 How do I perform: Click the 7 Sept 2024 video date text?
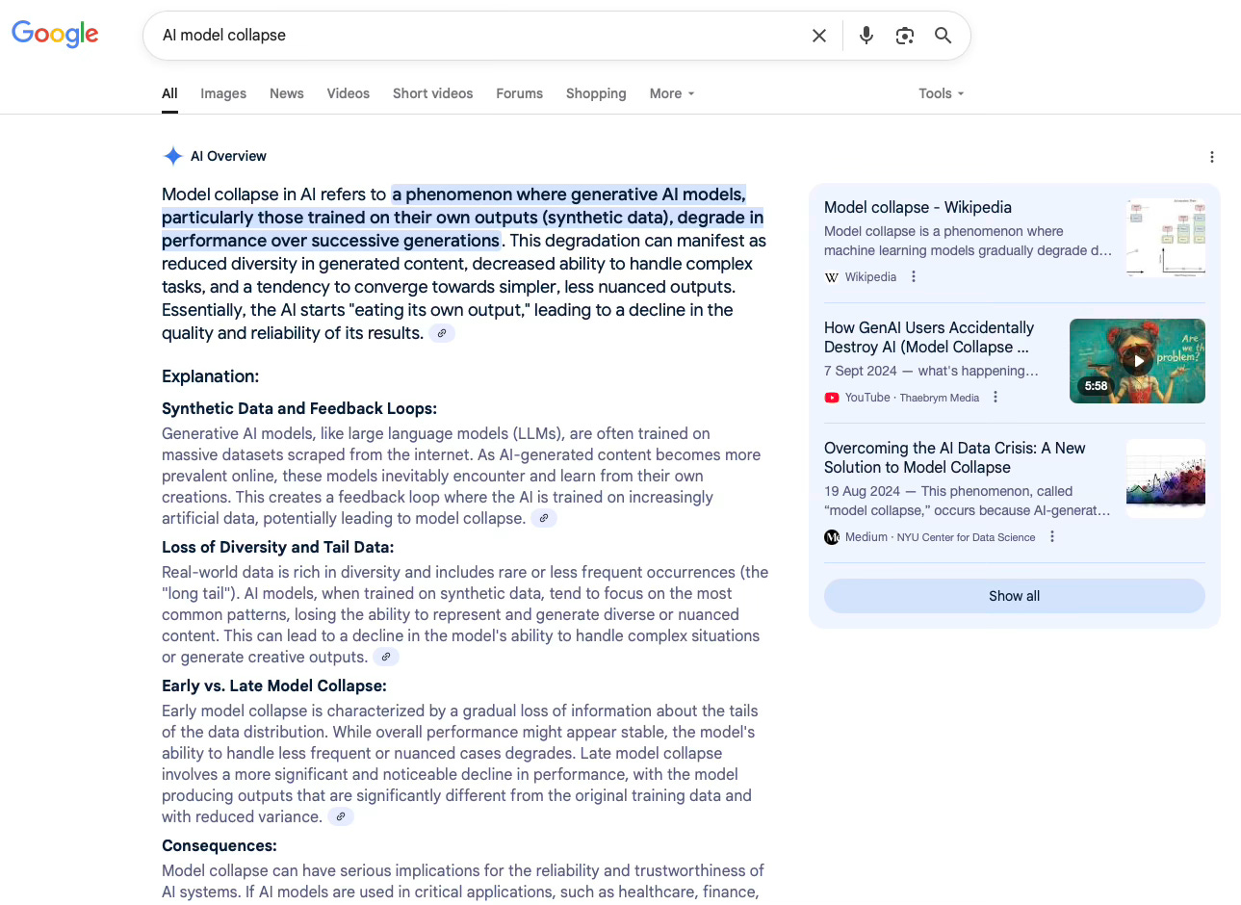point(860,371)
